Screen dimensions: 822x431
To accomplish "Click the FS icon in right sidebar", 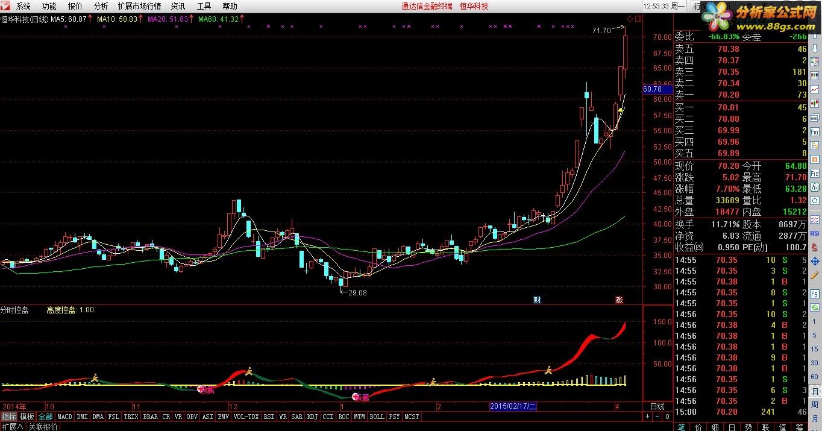I will pos(814,294).
